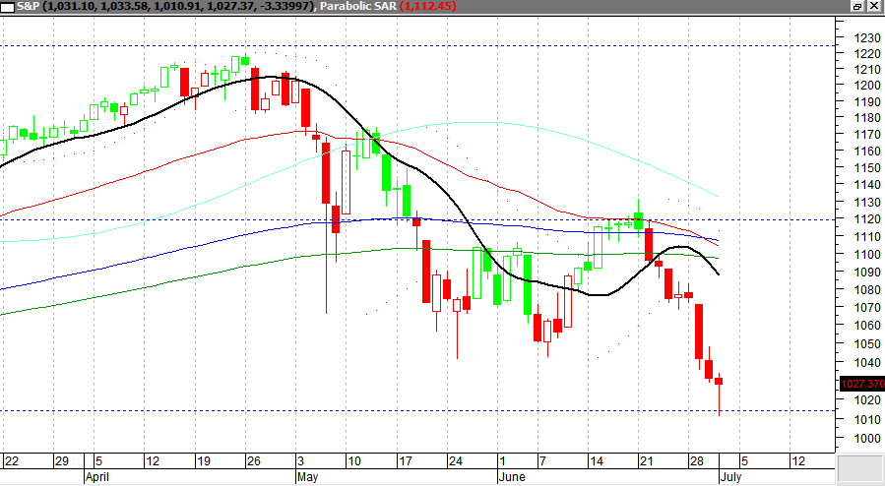This screenshot has height=486, width=885.
Task: Click the 1040 price axis label
Action: tap(867, 362)
